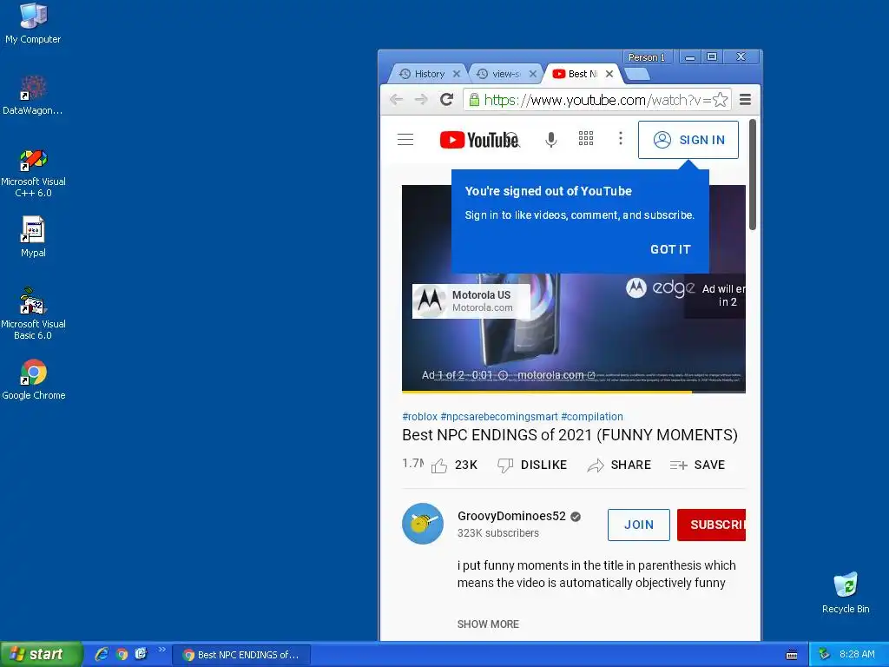Bookmark this page with the star
Screen dimensions: 889x667
(720, 100)
